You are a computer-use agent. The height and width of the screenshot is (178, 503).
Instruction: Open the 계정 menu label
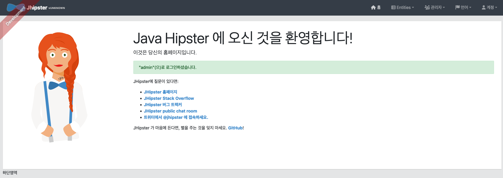tap(490, 7)
